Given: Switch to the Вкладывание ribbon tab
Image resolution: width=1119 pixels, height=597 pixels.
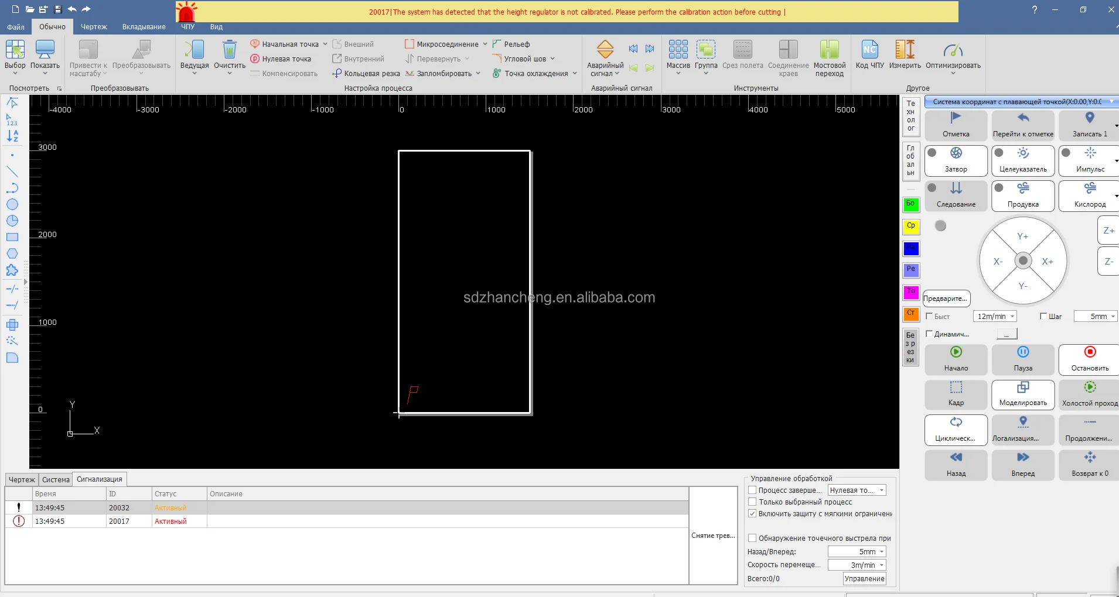Looking at the screenshot, I should coord(144,27).
